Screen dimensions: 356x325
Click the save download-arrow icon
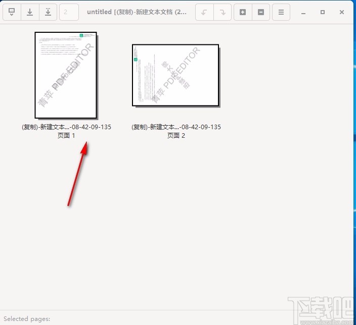30,12
